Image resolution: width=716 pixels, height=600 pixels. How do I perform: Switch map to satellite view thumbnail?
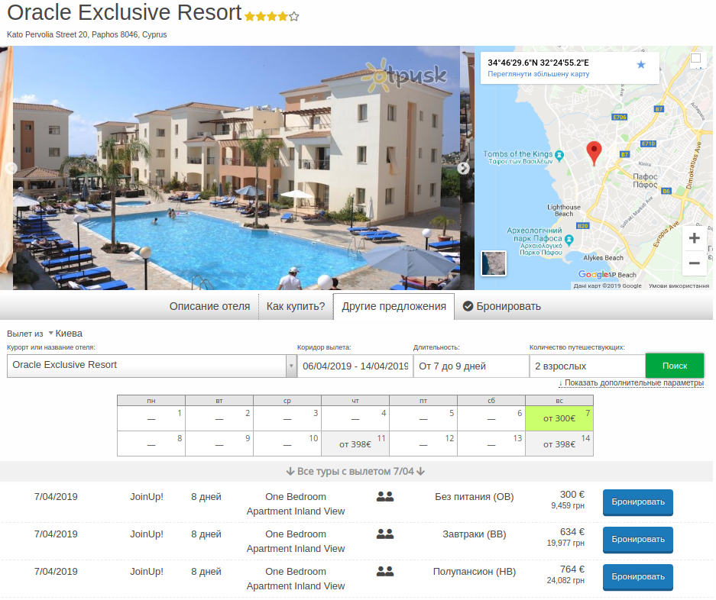494,263
